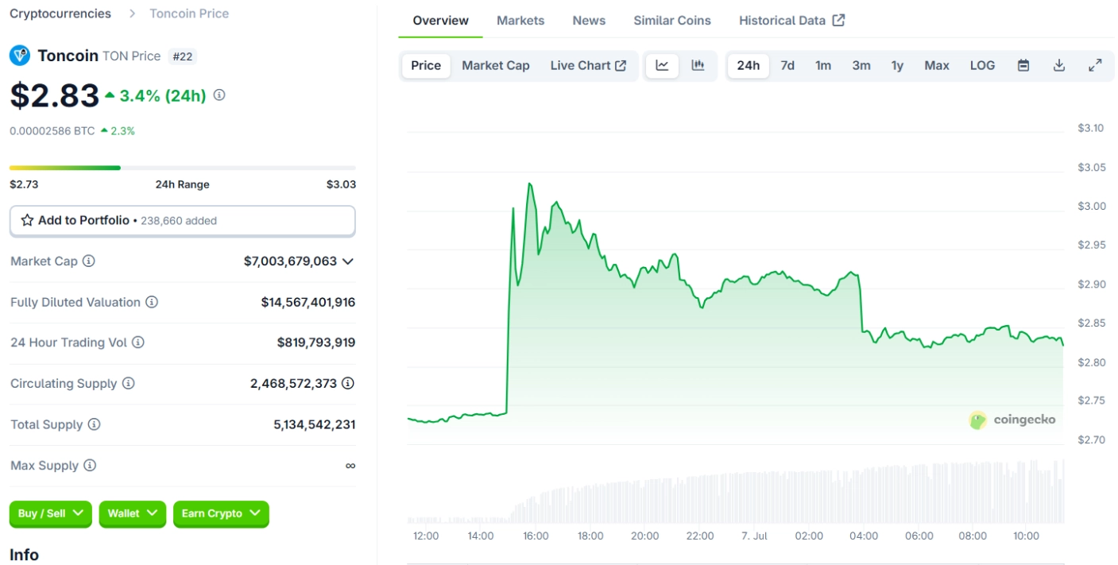Show Fully Diluted Valuation info tooltip
This screenshot has height=565, width=1118.
click(x=152, y=302)
